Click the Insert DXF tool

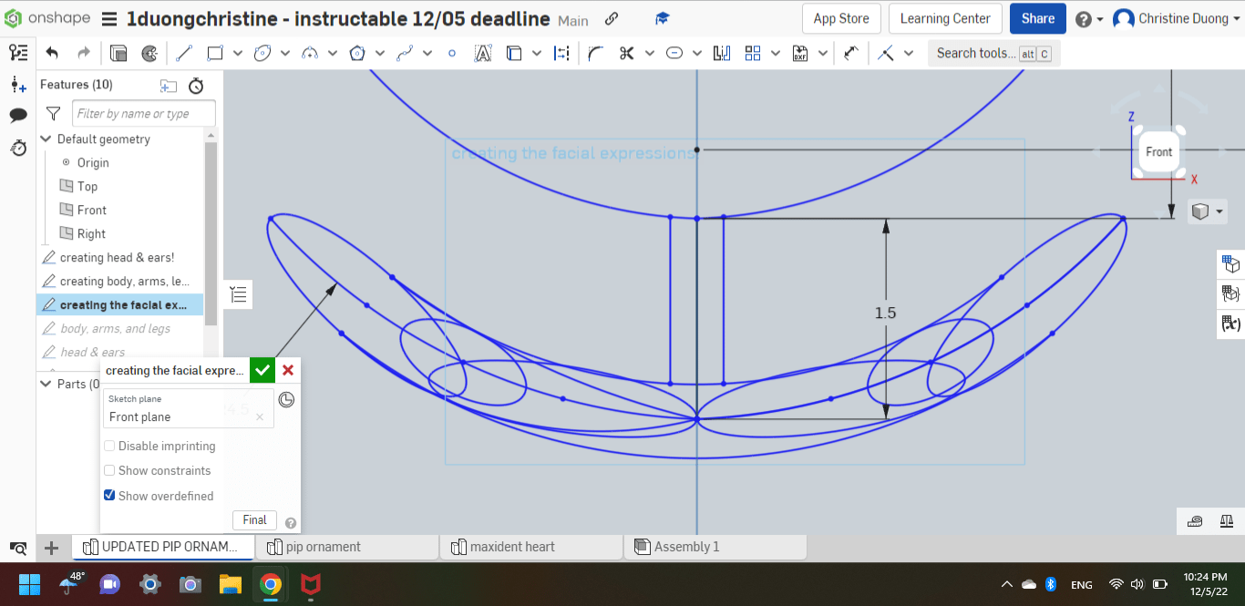[x=800, y=53]
